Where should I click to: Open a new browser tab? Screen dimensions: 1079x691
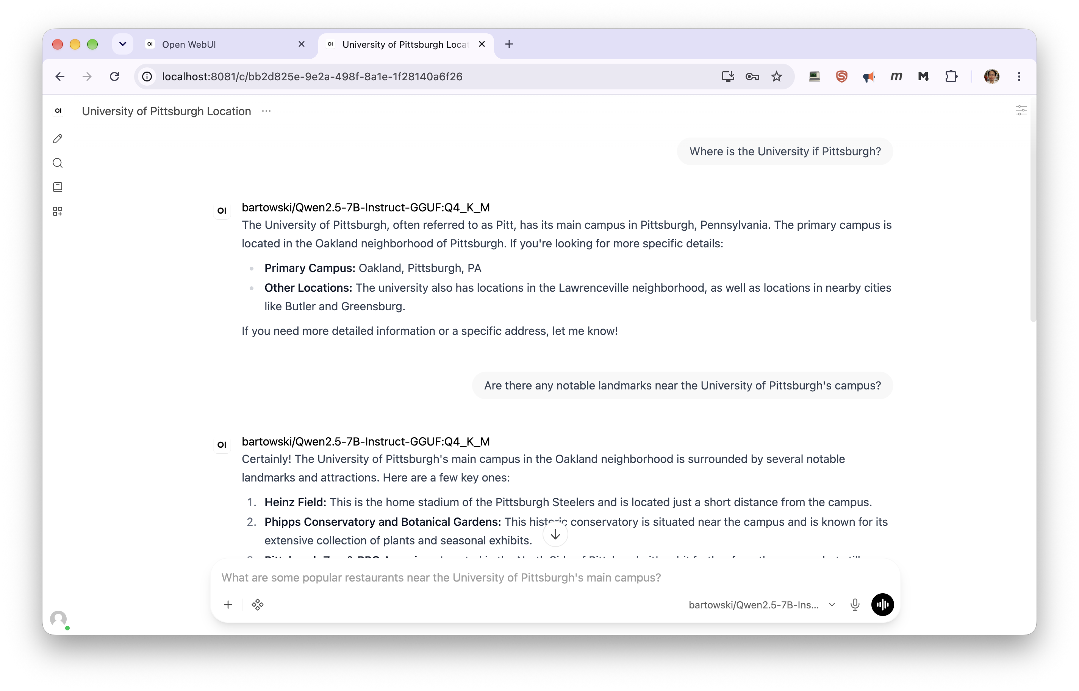509,44
